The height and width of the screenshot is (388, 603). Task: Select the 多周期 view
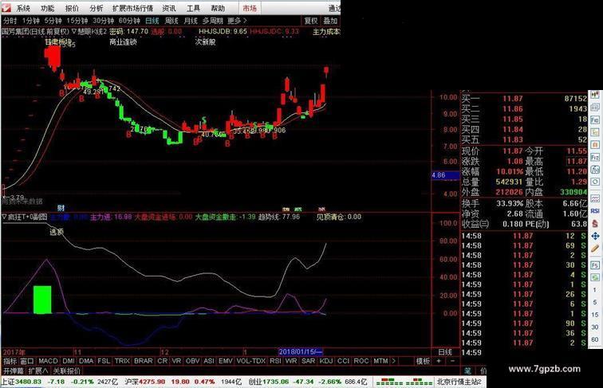tap(213, 21)
